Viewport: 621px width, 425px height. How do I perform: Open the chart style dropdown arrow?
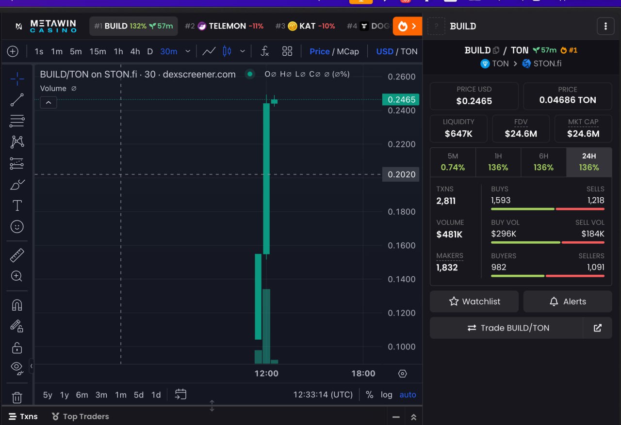[243, 51]
